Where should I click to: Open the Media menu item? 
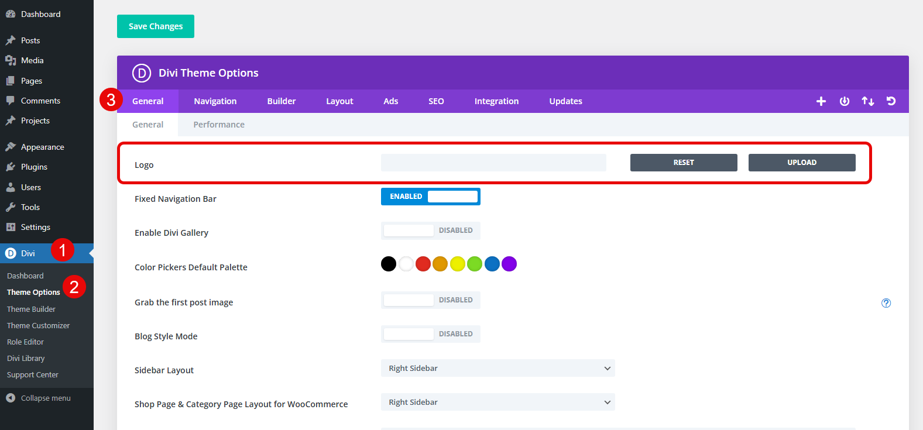point(47,60)
